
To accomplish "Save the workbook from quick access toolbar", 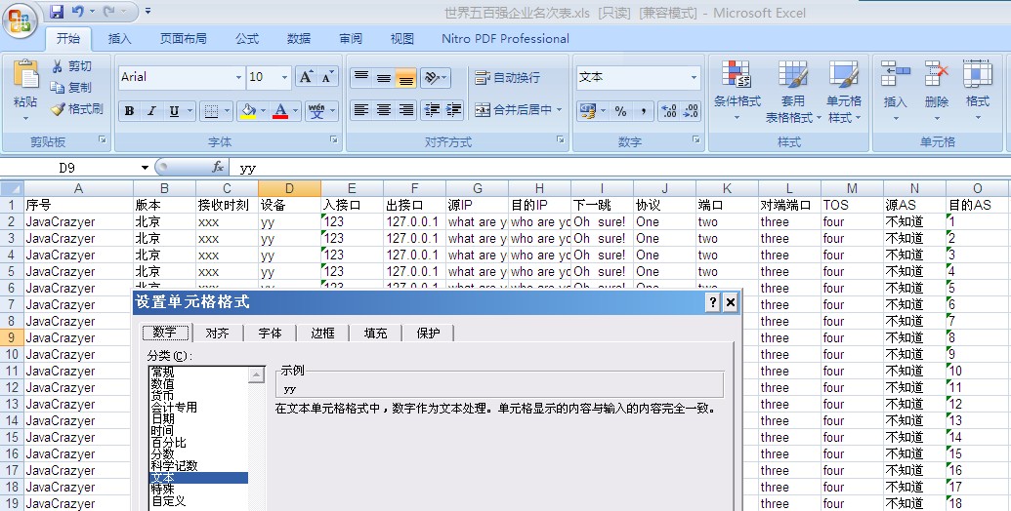I will pyautogui.click(x=56, y=12).
